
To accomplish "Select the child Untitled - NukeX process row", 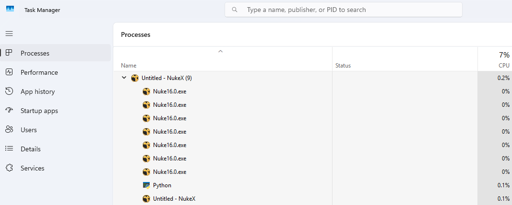I will [312, 198].
